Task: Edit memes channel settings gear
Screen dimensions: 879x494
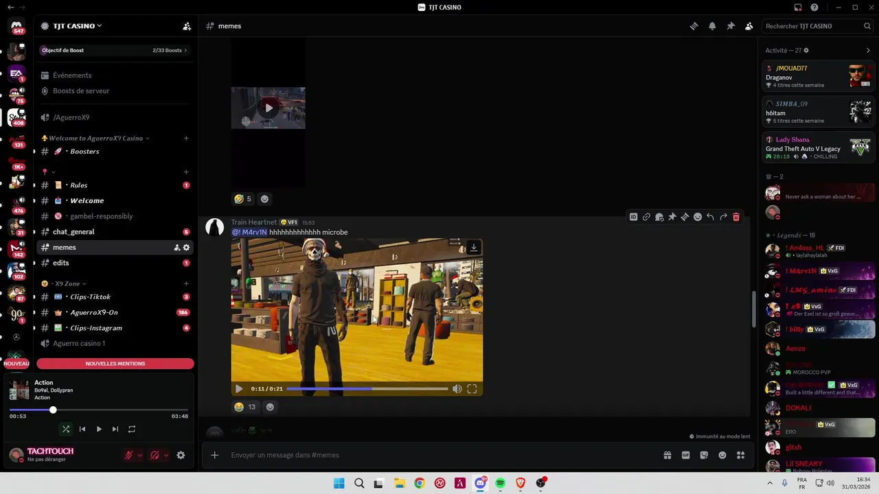Action: [186, 248]
